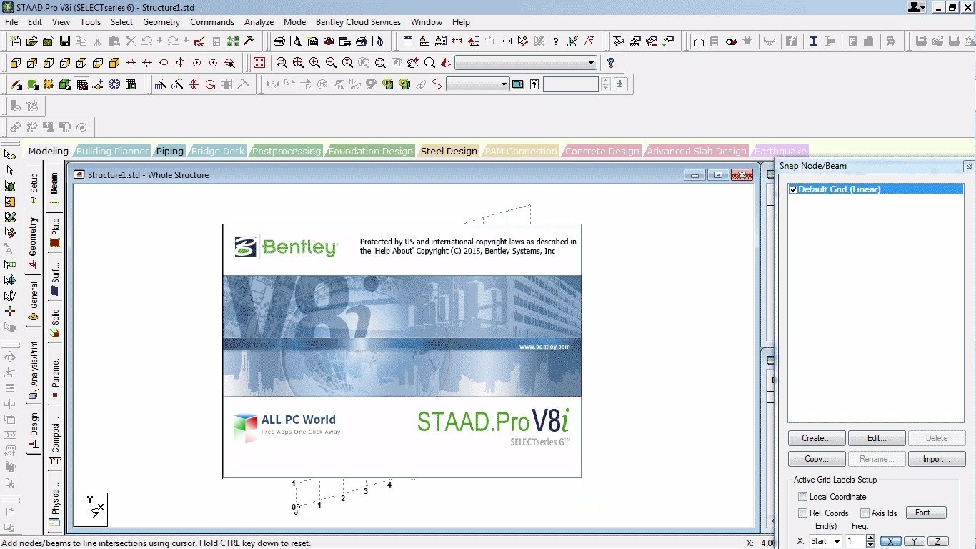
Task: Click the Open file folder icon
Action: [31, 41]
